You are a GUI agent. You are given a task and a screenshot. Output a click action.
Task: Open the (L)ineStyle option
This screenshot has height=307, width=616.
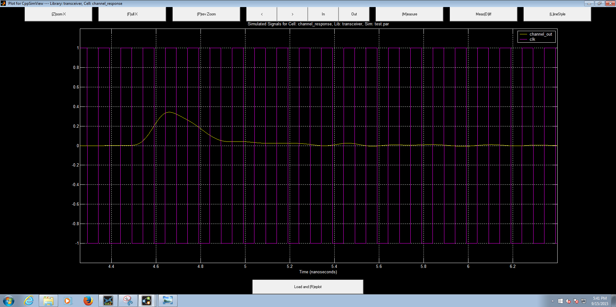(x=557, y=14)
